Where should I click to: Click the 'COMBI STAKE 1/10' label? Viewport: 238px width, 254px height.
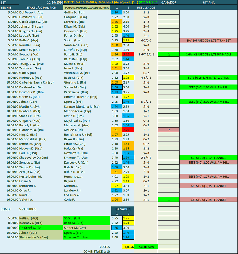click(96, 252)
